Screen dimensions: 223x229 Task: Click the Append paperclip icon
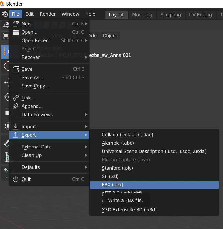(x=16, y=106)
